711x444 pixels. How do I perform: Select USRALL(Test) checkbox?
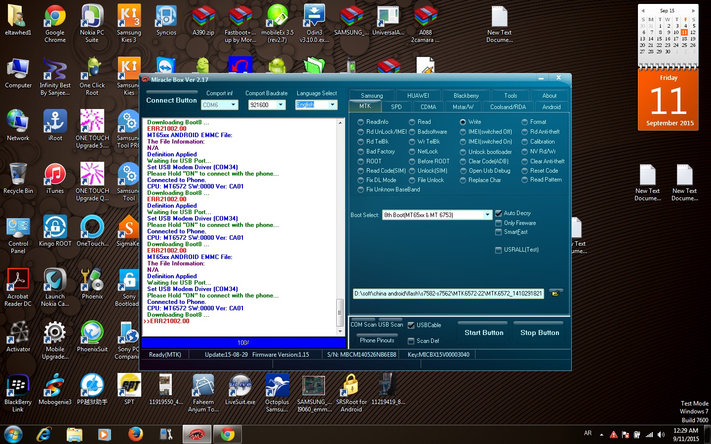click(x=499, y=250)
